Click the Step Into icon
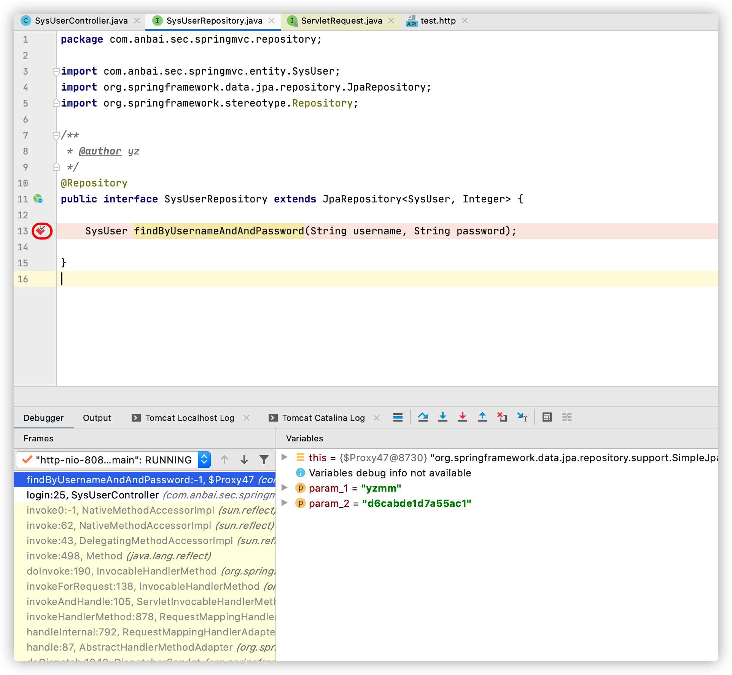The width and height of the screenshot is (732, 675). click(442, 417)
